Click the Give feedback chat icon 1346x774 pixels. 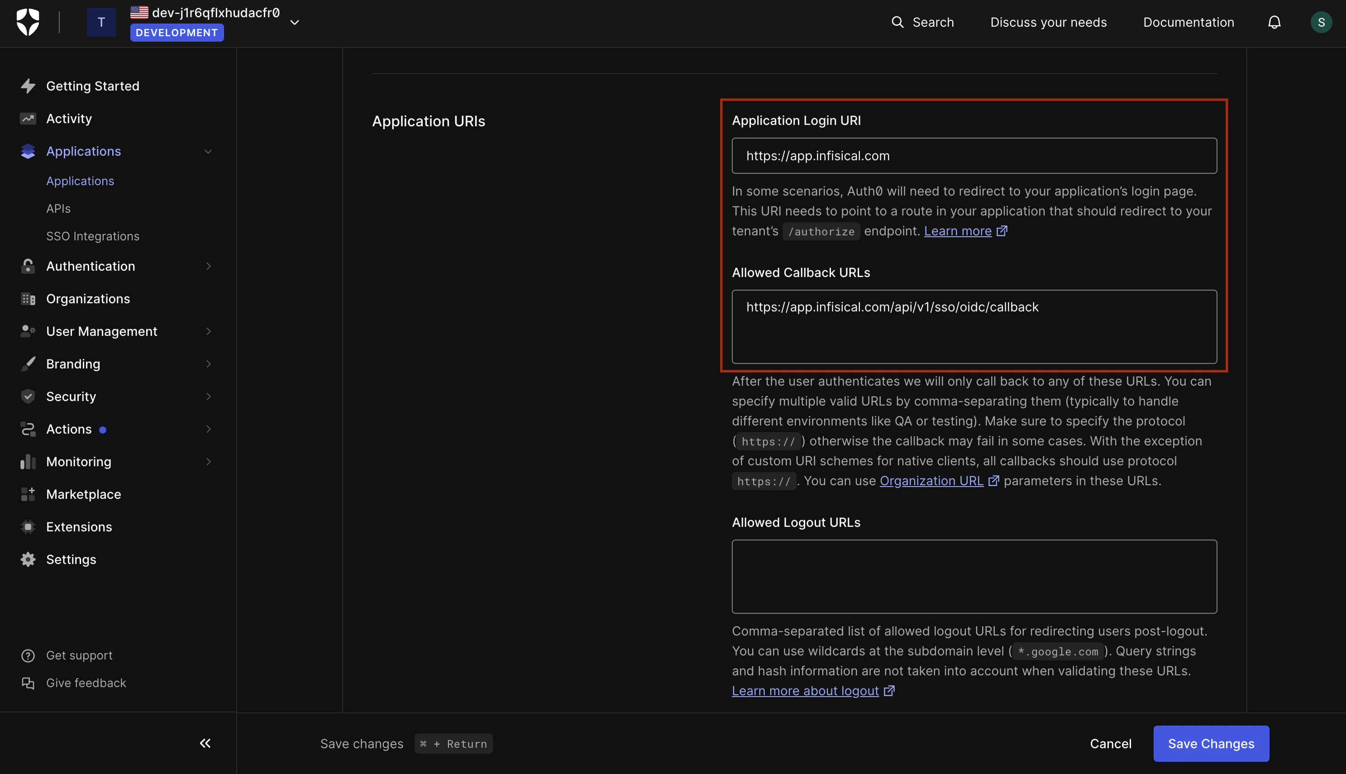pos(28,683)
